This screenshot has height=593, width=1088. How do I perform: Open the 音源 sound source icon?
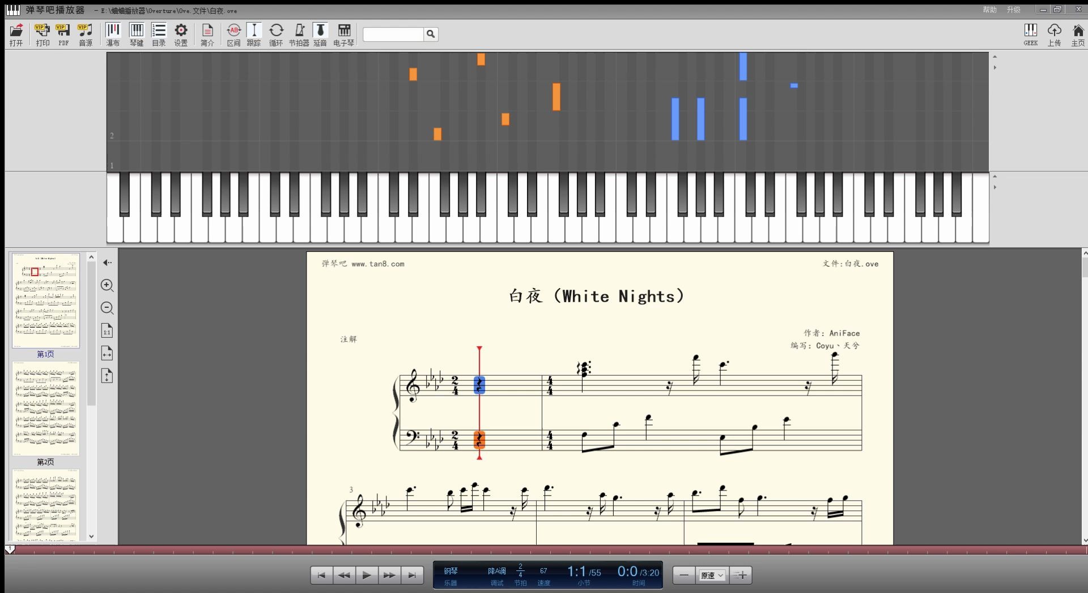(86, 35)
